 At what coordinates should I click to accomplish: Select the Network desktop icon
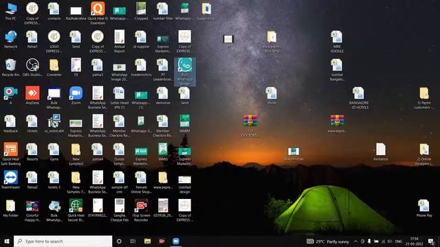point(11,40)
